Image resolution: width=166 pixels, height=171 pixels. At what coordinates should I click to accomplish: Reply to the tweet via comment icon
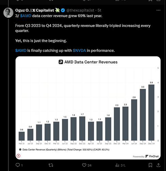pos(18,165)
